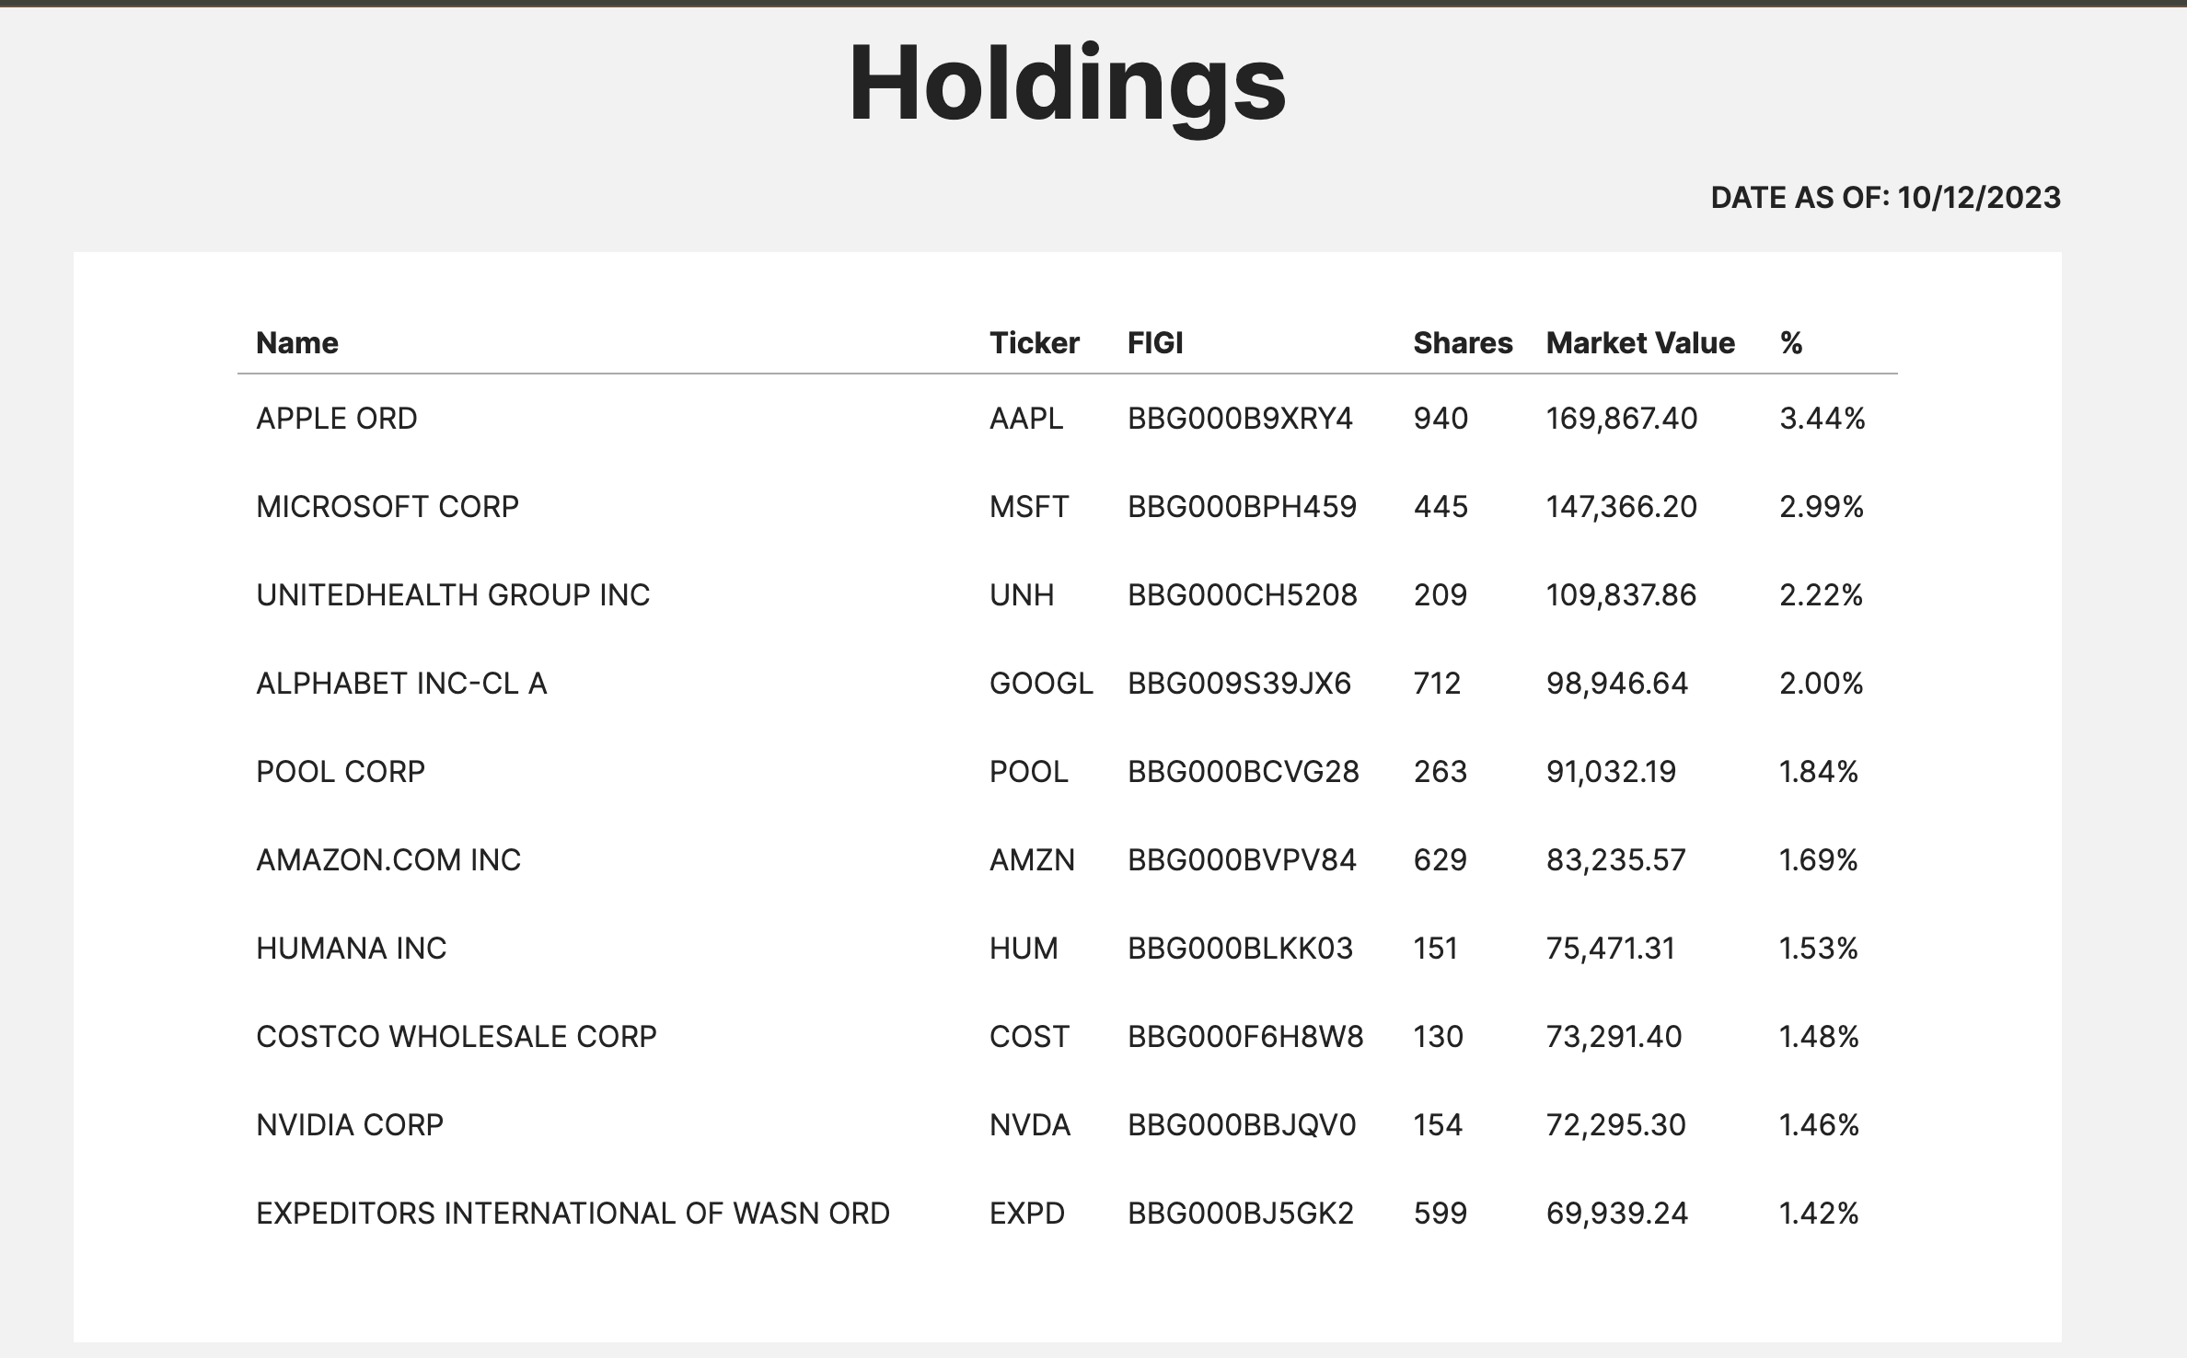Click the Ticker column header
The height and width of the screenshot is (1358, 2187).
pos(1034,343)
